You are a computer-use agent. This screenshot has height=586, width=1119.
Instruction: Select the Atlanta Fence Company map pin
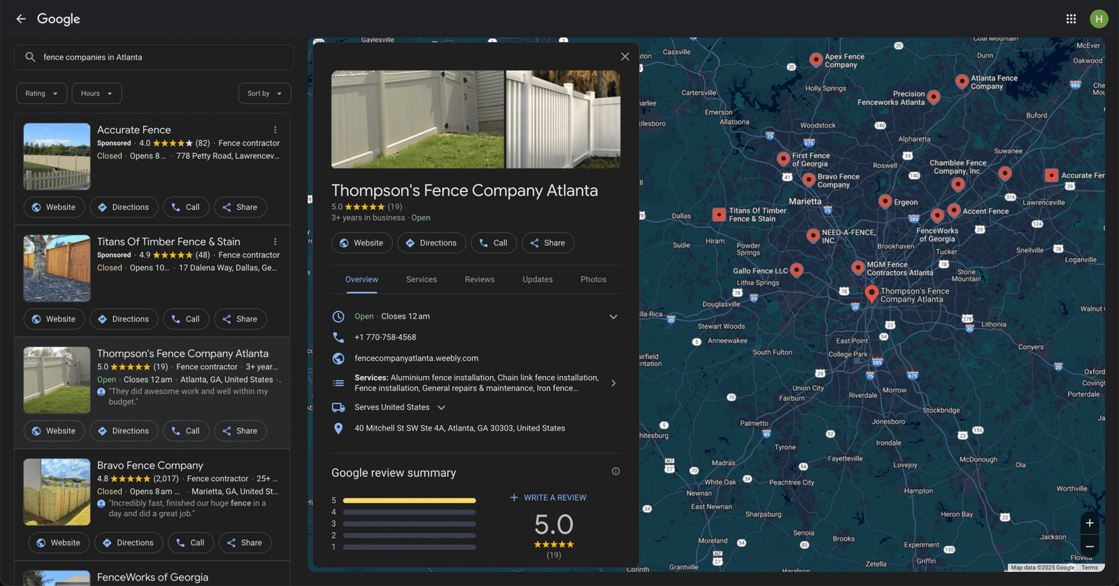pos(962,81)
